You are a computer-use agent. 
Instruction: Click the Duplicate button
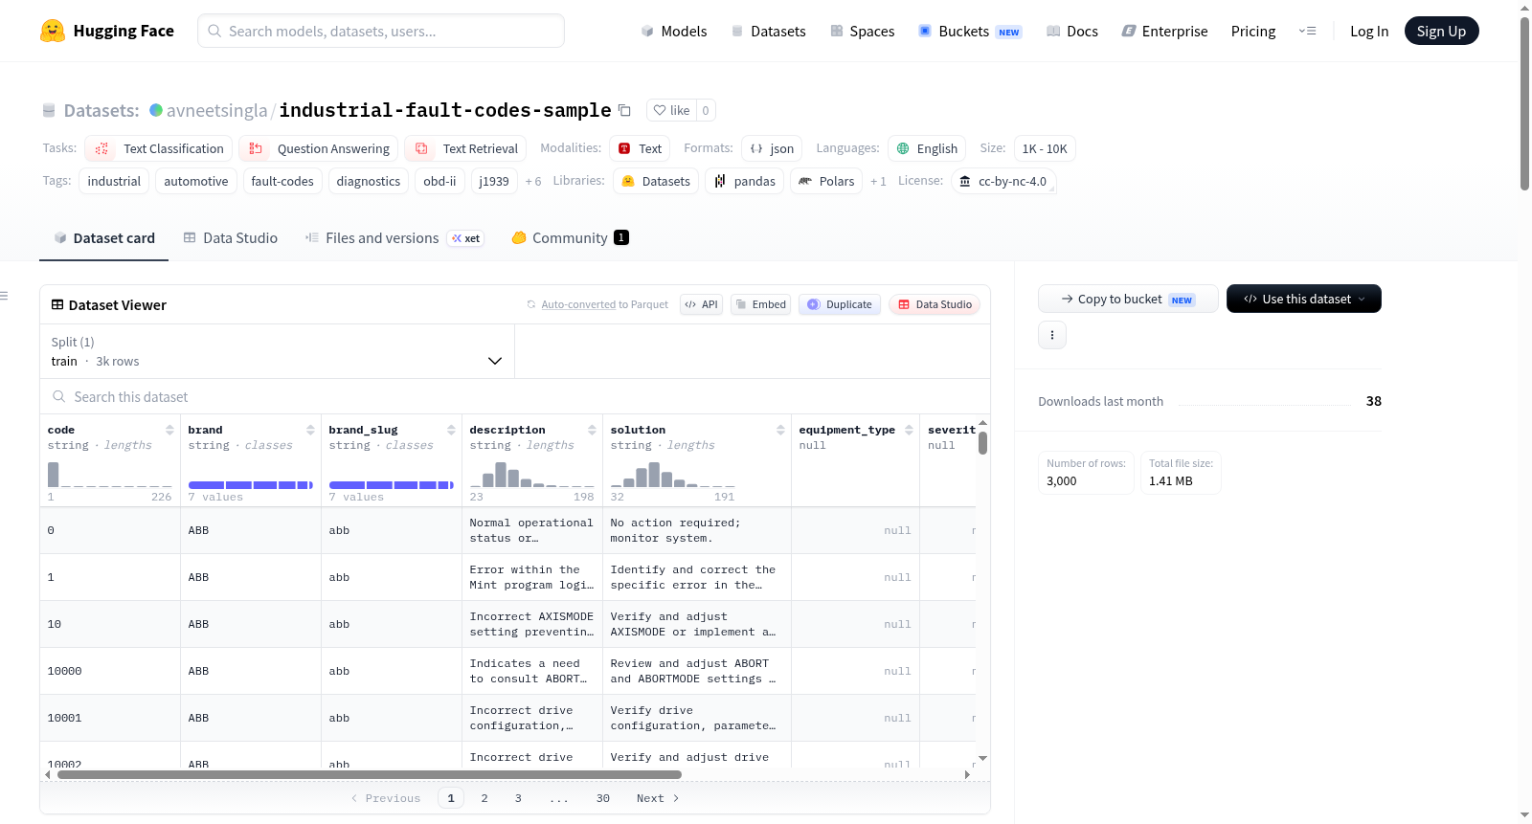pos(840,304)
